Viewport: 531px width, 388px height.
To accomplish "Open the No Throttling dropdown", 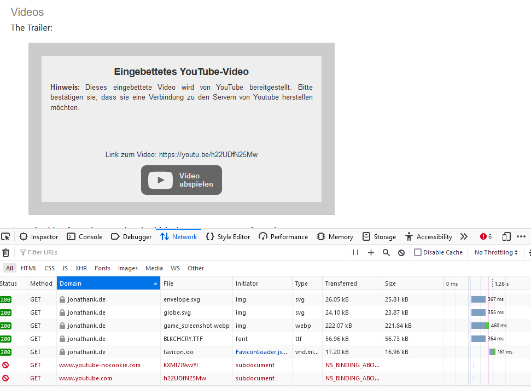I will [x=496, y=252].
